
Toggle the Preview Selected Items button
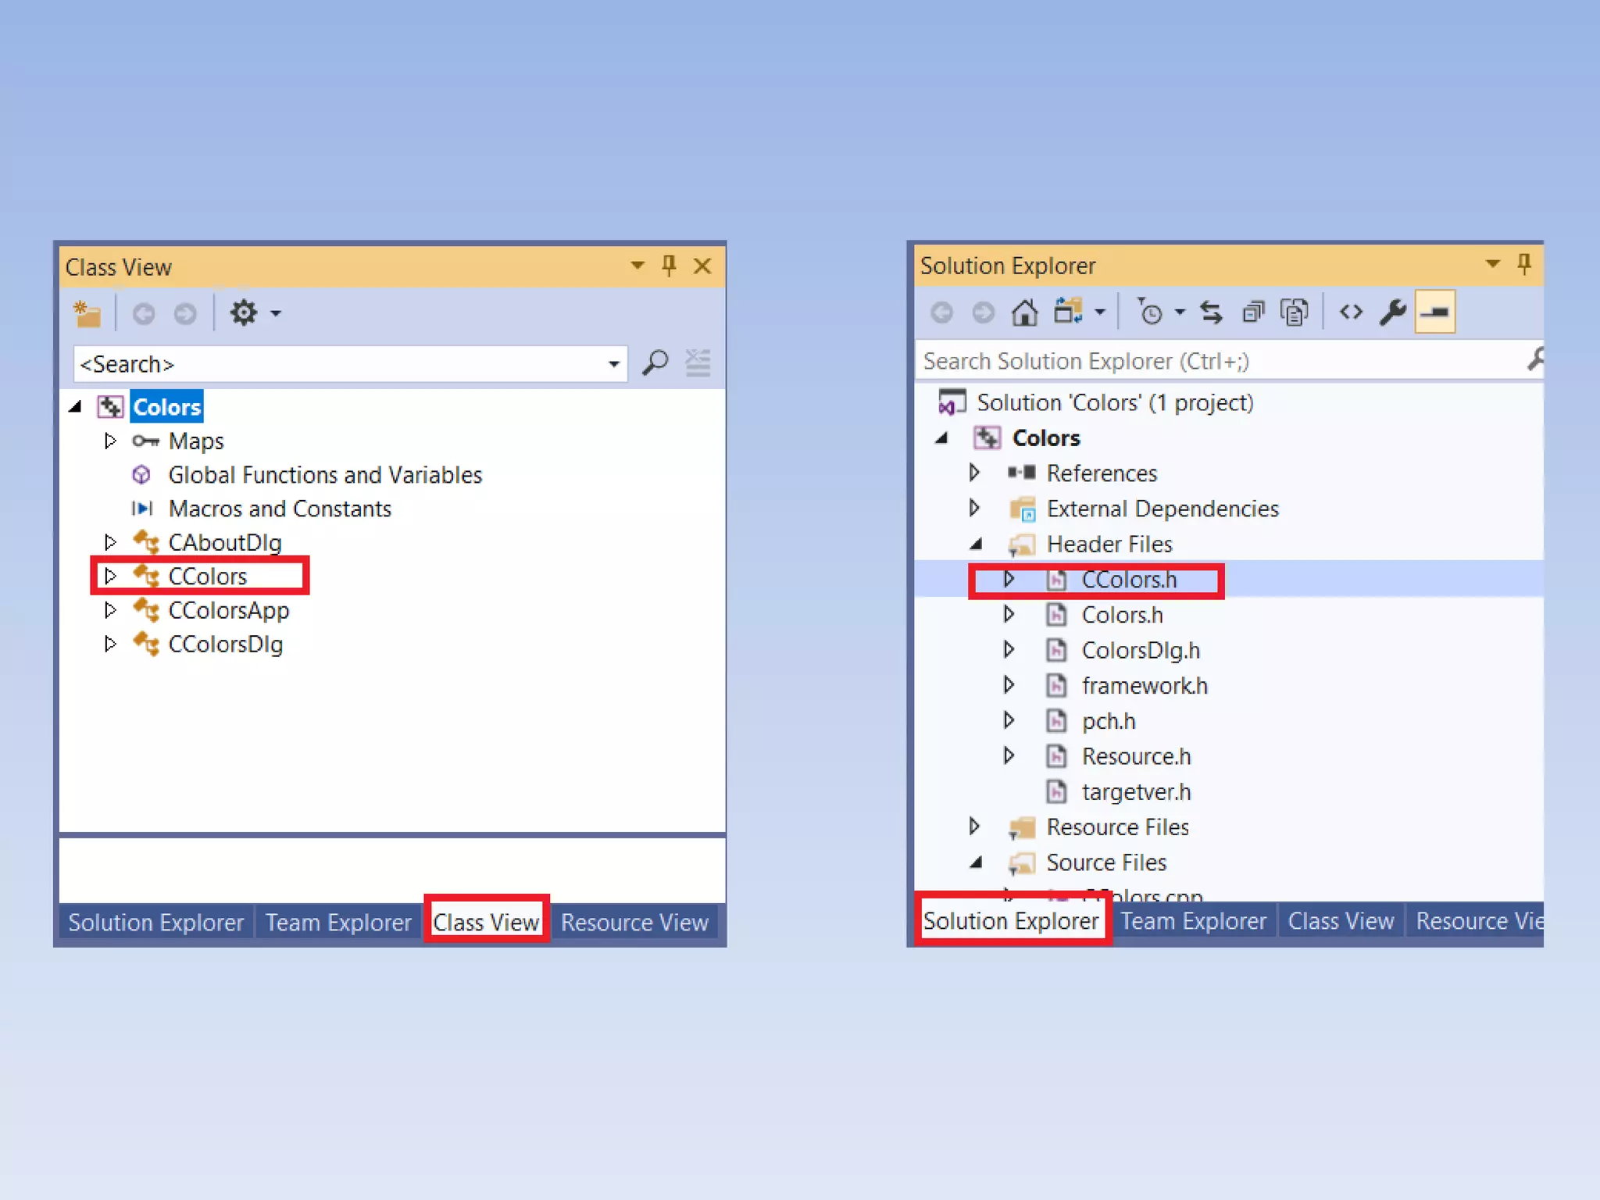[x=1435, y=312]
